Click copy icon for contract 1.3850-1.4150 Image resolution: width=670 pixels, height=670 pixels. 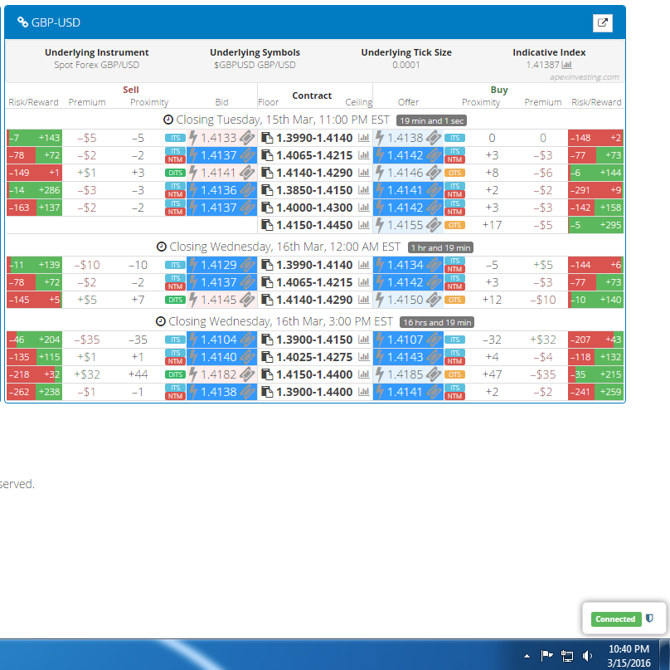tap(266, 190)
